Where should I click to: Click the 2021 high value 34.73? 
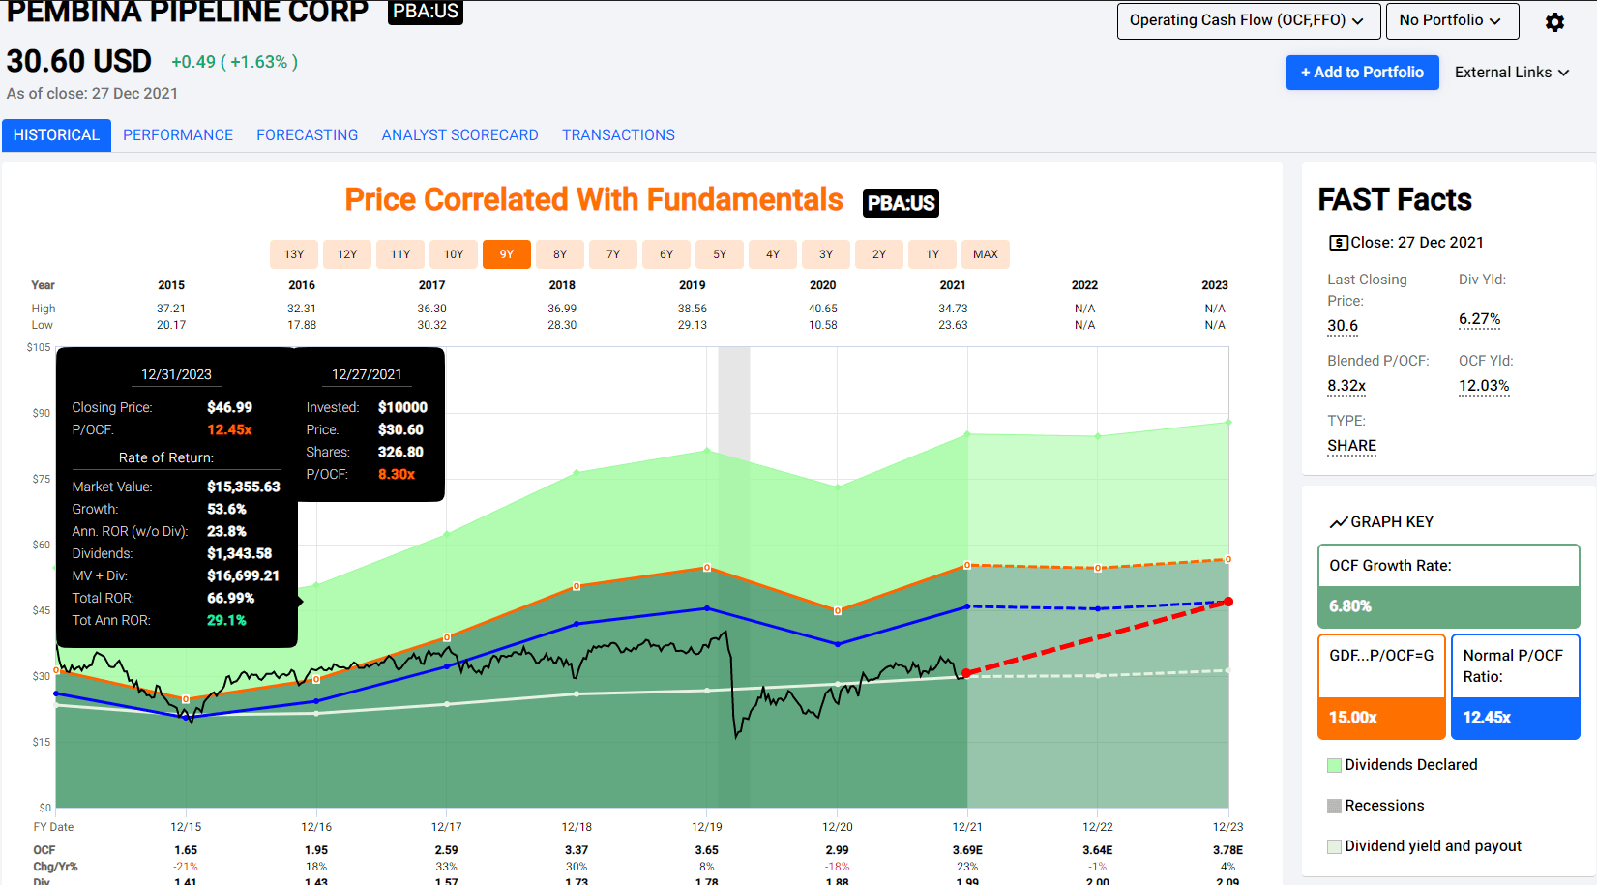[x=953, y=309]
